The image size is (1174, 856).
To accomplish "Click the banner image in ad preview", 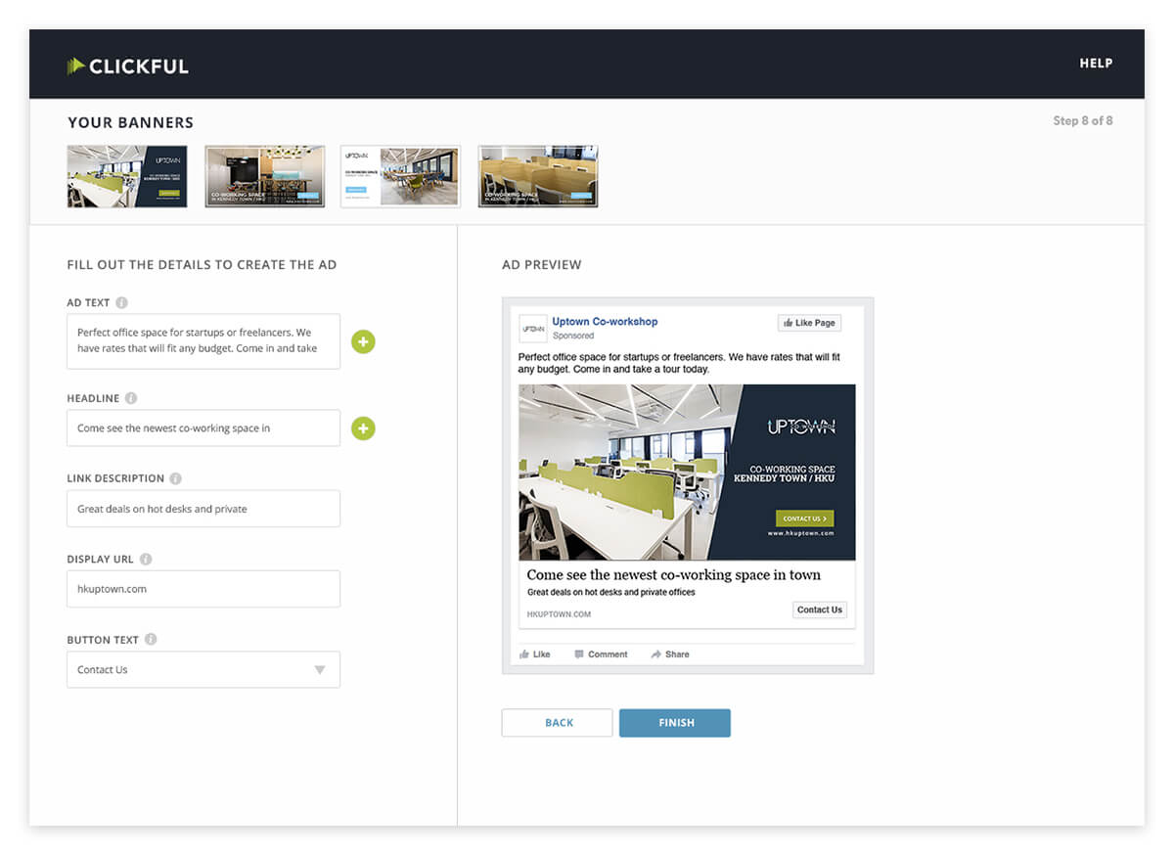I will point(687,473).
